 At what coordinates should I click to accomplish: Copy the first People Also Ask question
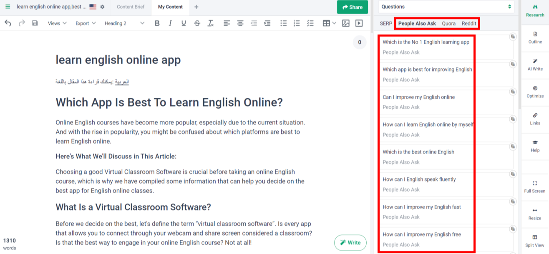(512, 37)
